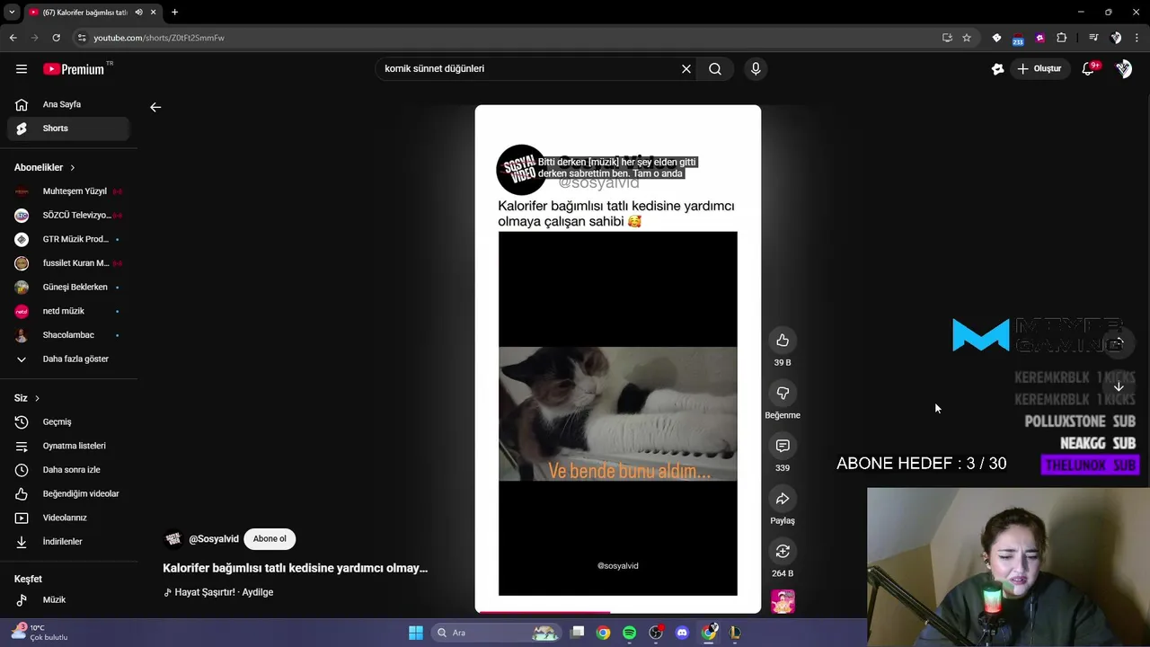Click the install app icon in address bar
The width and height of the screenshot is (1150, 647).
tap(947, 38)
